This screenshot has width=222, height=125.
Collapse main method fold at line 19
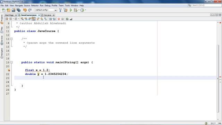[11, 62]
